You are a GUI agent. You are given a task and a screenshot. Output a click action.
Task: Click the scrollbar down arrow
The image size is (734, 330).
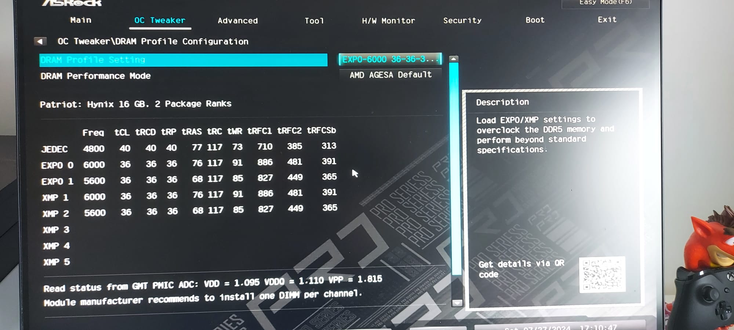click(x=457, y=303)
